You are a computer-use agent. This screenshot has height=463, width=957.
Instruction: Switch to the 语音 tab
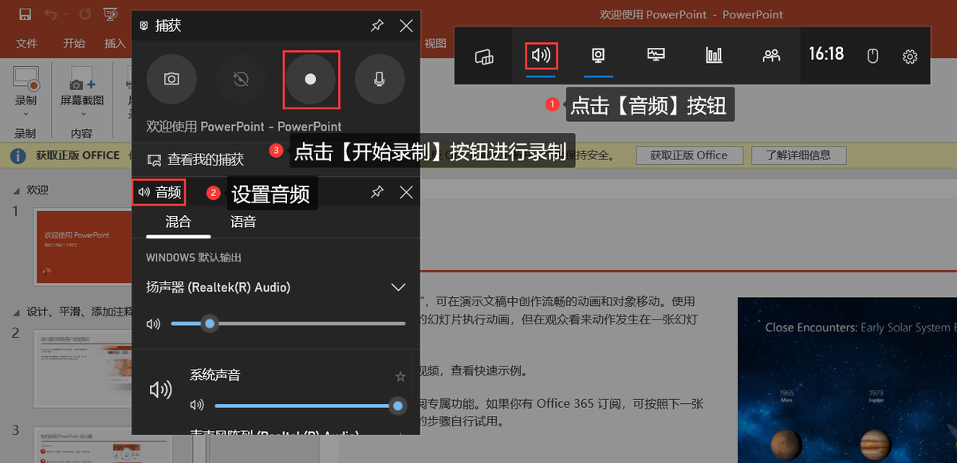pos(243,222)
